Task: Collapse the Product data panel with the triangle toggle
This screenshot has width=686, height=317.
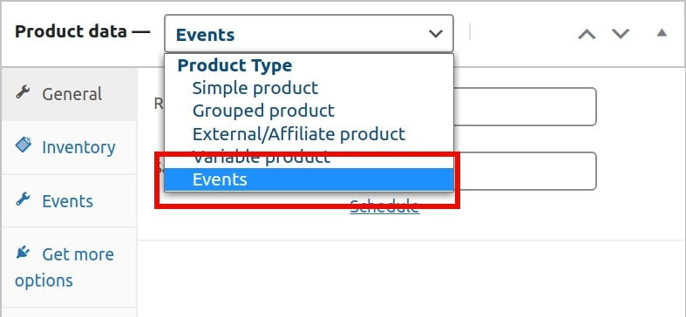Action: tap(662, 33)
